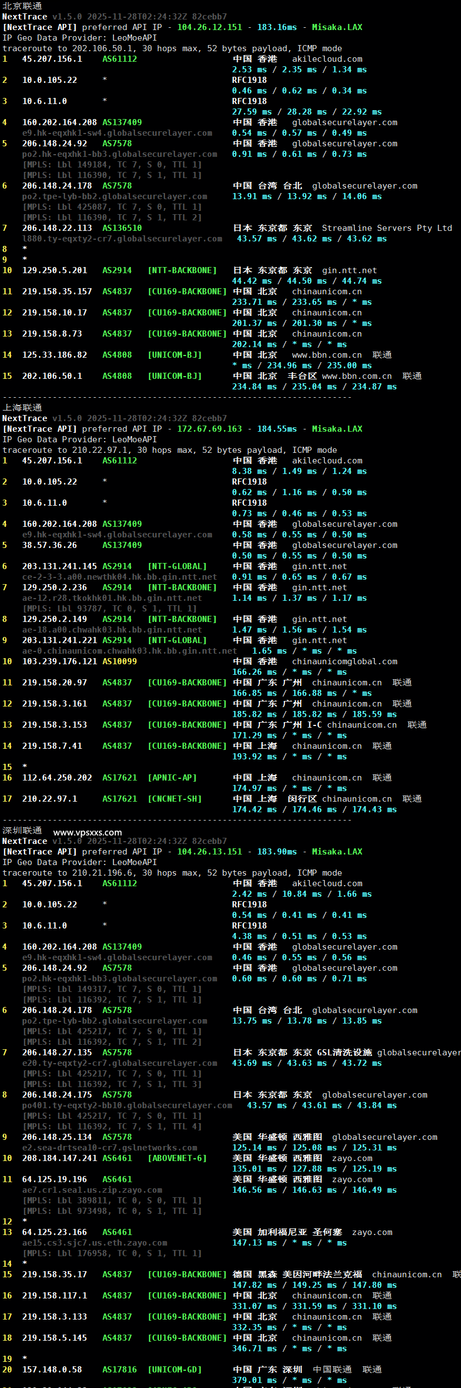Click the [UNICOM-GD] tag

(174, 1370)
